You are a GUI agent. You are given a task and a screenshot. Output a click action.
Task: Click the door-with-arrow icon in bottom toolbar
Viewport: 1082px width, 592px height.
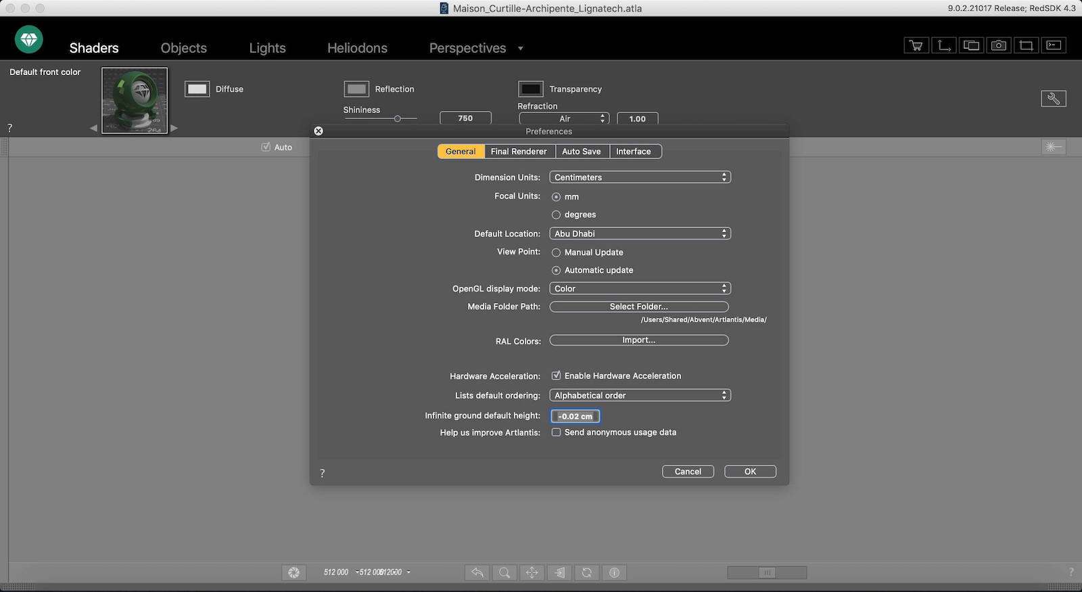559,572
